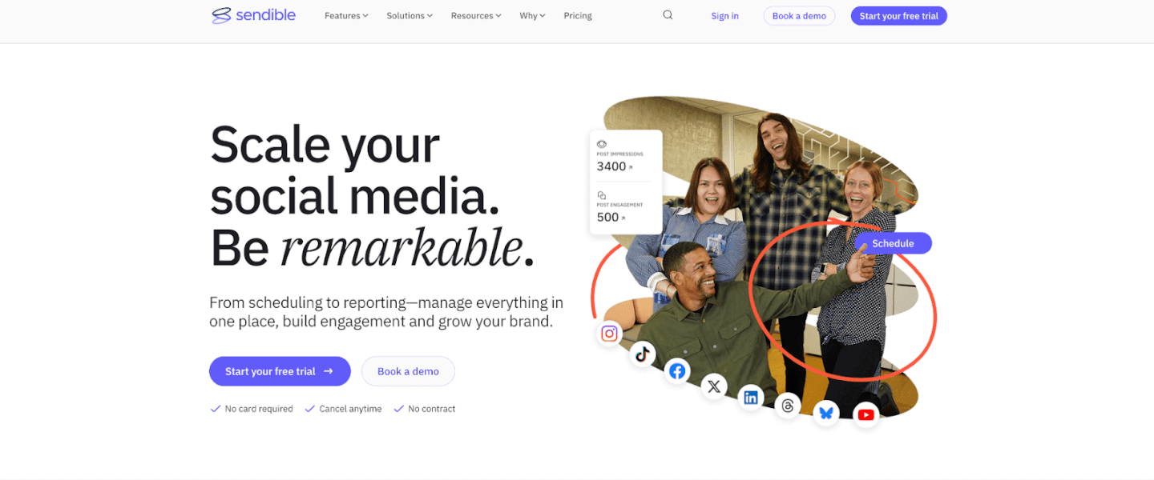The width and height of the screenshot is (1154, 480).
Task: Click the Bluesky butterfly icon
Action: pos(826,413)
